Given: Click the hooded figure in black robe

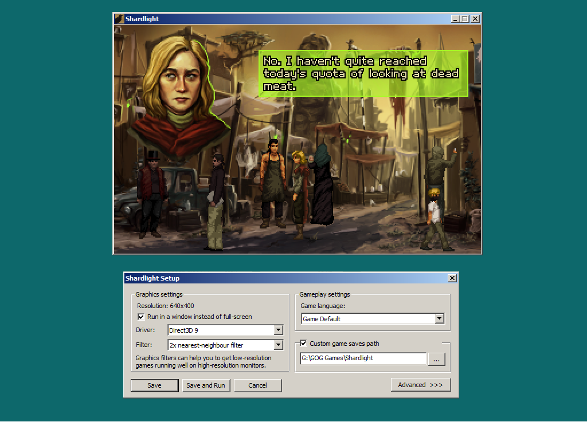Looking at the screenshot, I should pyautogui.click(x=322, y=184).
